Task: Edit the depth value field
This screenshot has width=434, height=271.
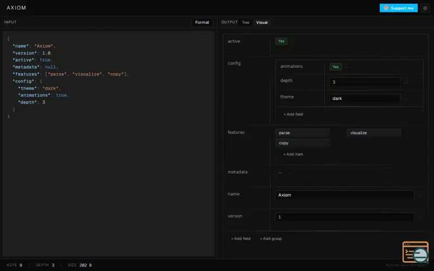Action: [365, 82]
